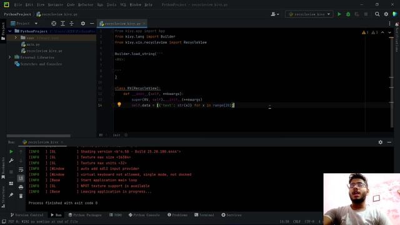Rerun program with green arrow in Run panel
400x225 pixels.
11,152
